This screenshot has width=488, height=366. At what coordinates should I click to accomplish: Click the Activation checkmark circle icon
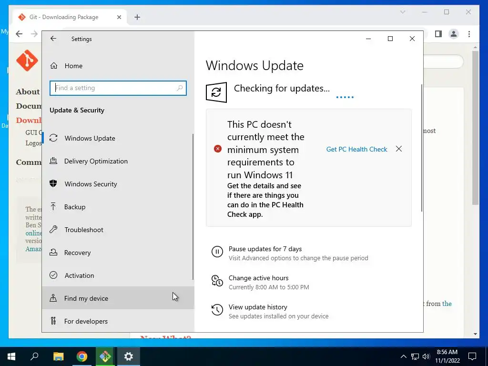(x=53, y=275)
